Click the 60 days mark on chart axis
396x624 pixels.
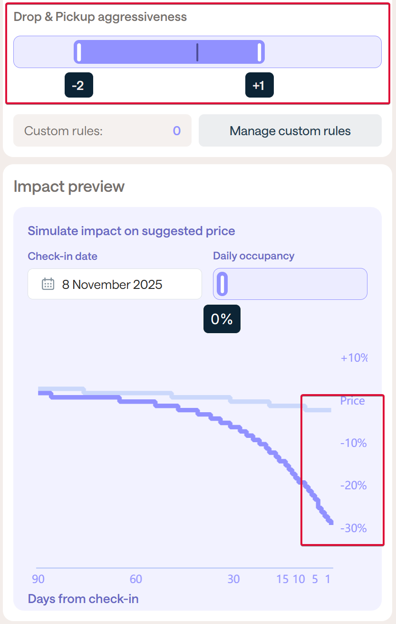136,579
